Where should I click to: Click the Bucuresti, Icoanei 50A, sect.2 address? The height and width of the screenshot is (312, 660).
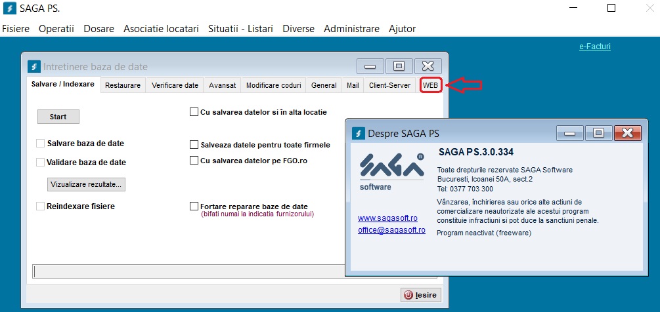486,180
